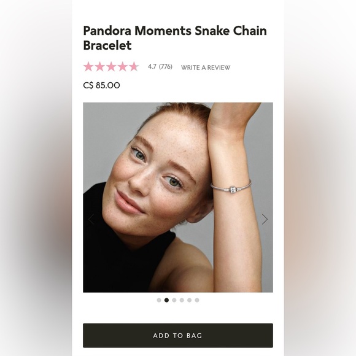
Task: Click the fifth pink rating star
Action: pyautogui.click(x=134, y=67)
